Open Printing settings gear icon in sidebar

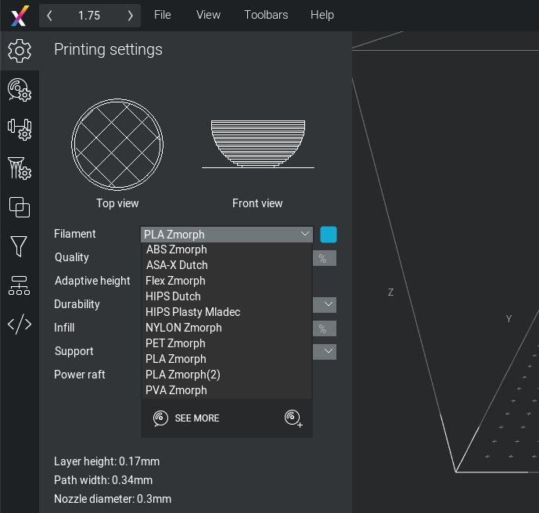pyautogui.click(x=20, y=51)
